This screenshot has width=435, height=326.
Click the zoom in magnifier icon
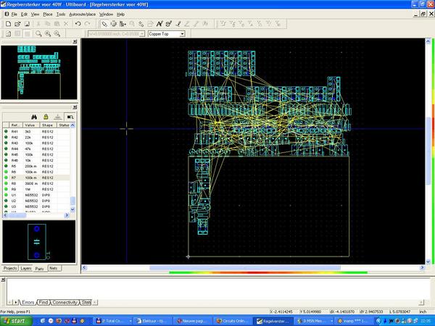(48, 33)
